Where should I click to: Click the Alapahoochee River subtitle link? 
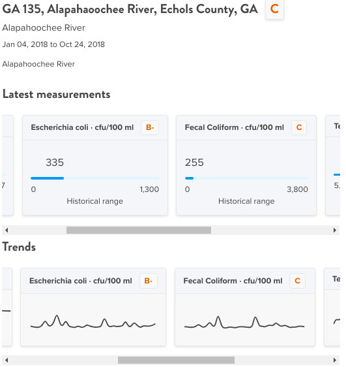pos(44,28)
